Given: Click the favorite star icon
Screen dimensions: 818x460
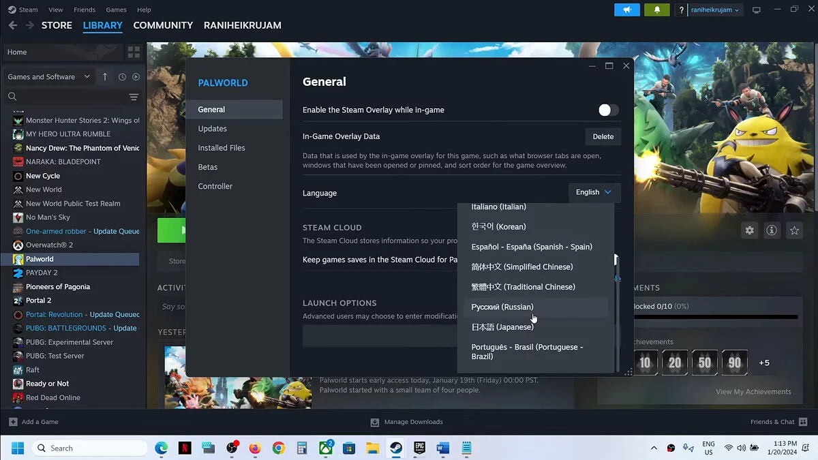Looking at the screenshot, I should 794,230.
